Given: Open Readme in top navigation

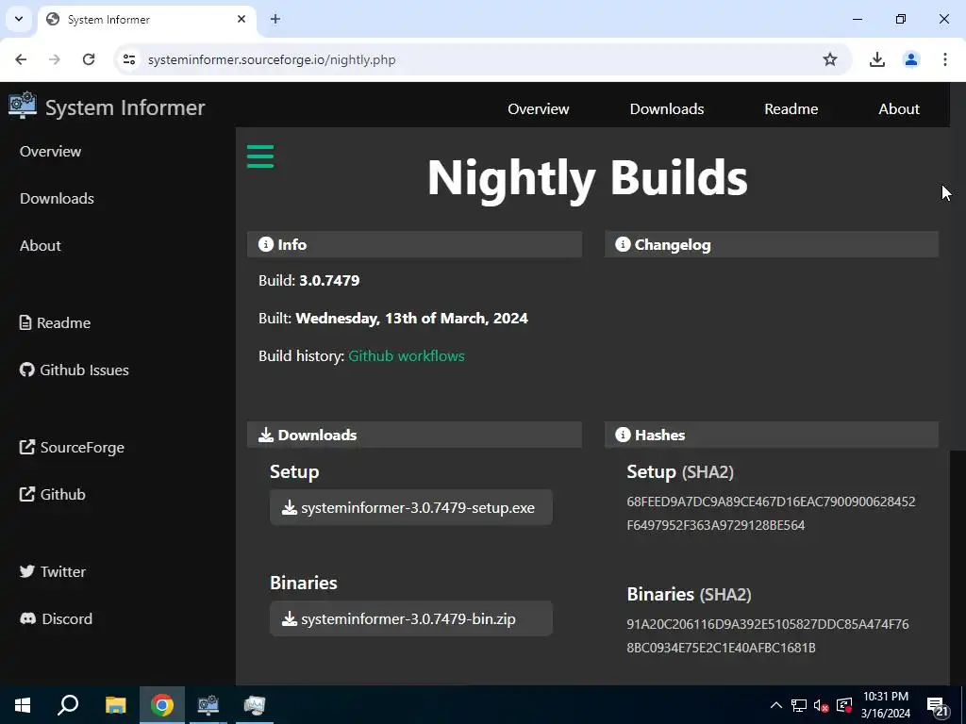Looking at the screenshot, I should (791, 109).
